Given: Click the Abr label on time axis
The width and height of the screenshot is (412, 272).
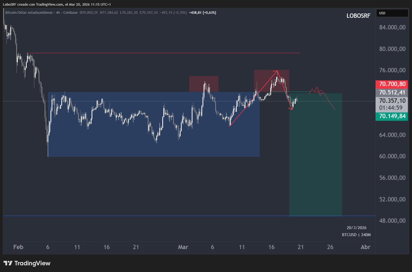Looking at the screenshot, I should pyautogui.click(x=366, y=247).
